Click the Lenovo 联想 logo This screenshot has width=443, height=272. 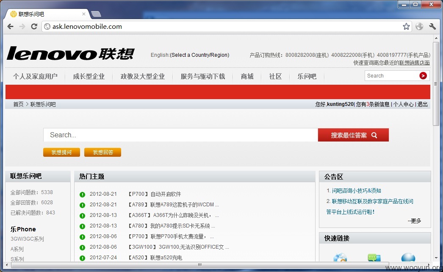pyautogui.click(x=70, y=53)
